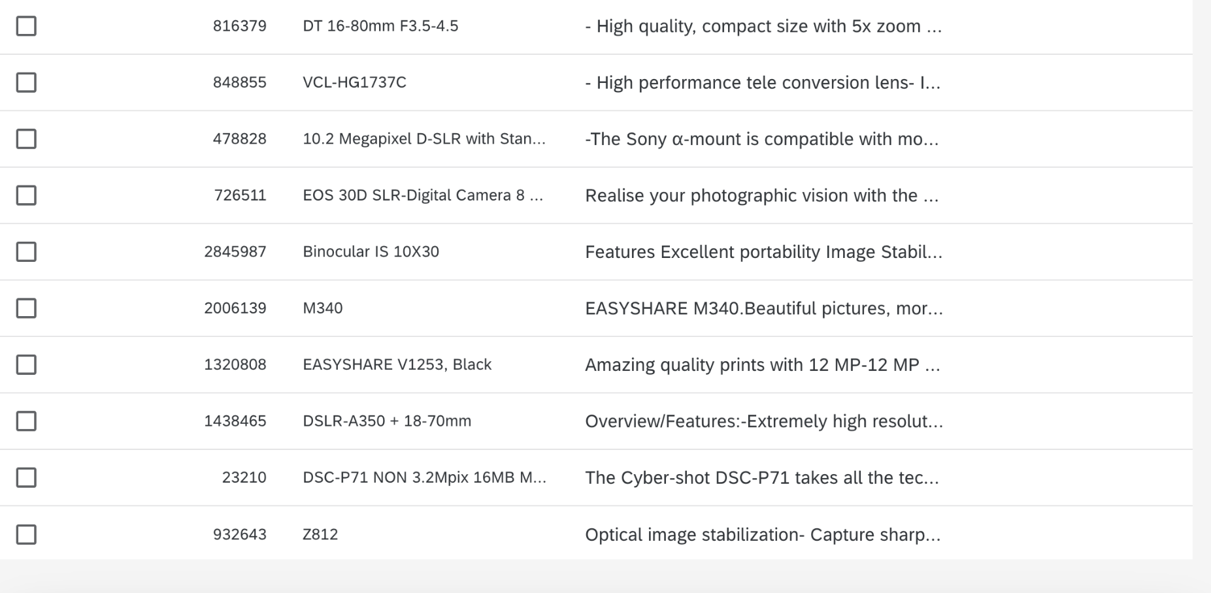Check the box next to item 23210
Image resolution: width=1211 pixels, height=593 pixels.
click(25, 477)
